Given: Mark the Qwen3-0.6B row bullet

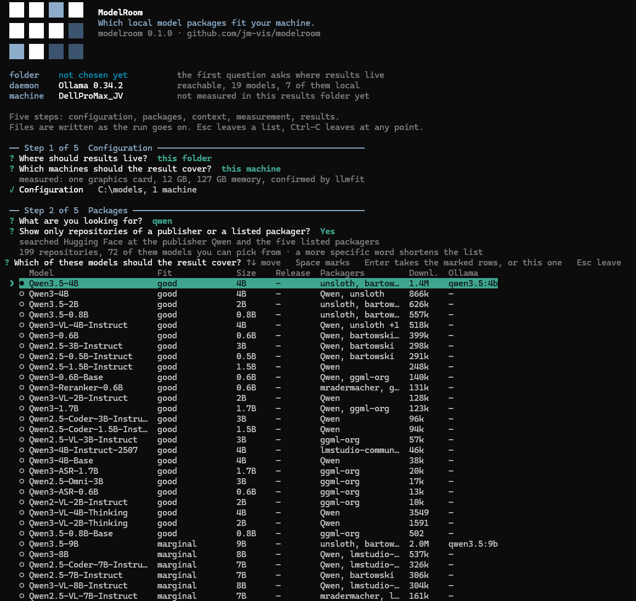Looking at the screenshot, I should (x=22, y=336).
